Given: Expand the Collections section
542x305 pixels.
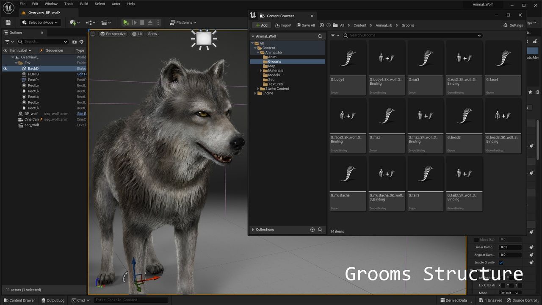Looking at the screenshot, I should pyautogui.click(x=253, y=230).
